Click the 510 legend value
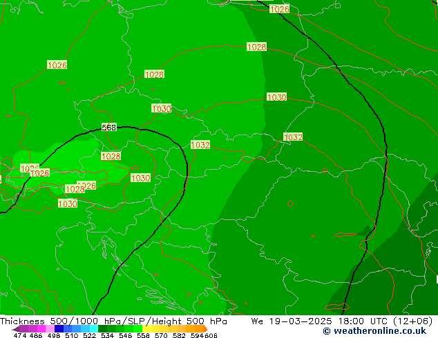438x338 pixels. pos(72,335)
